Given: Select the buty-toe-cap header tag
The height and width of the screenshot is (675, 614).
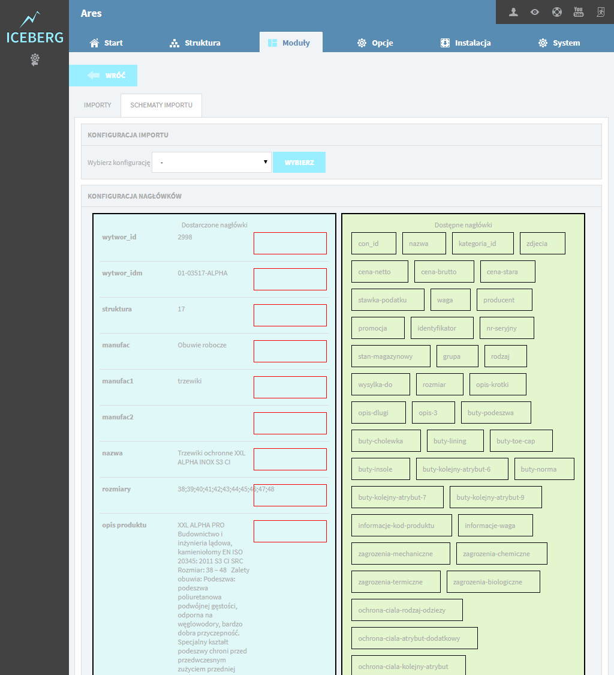Looking at the screenshot, I should [521, 441].
